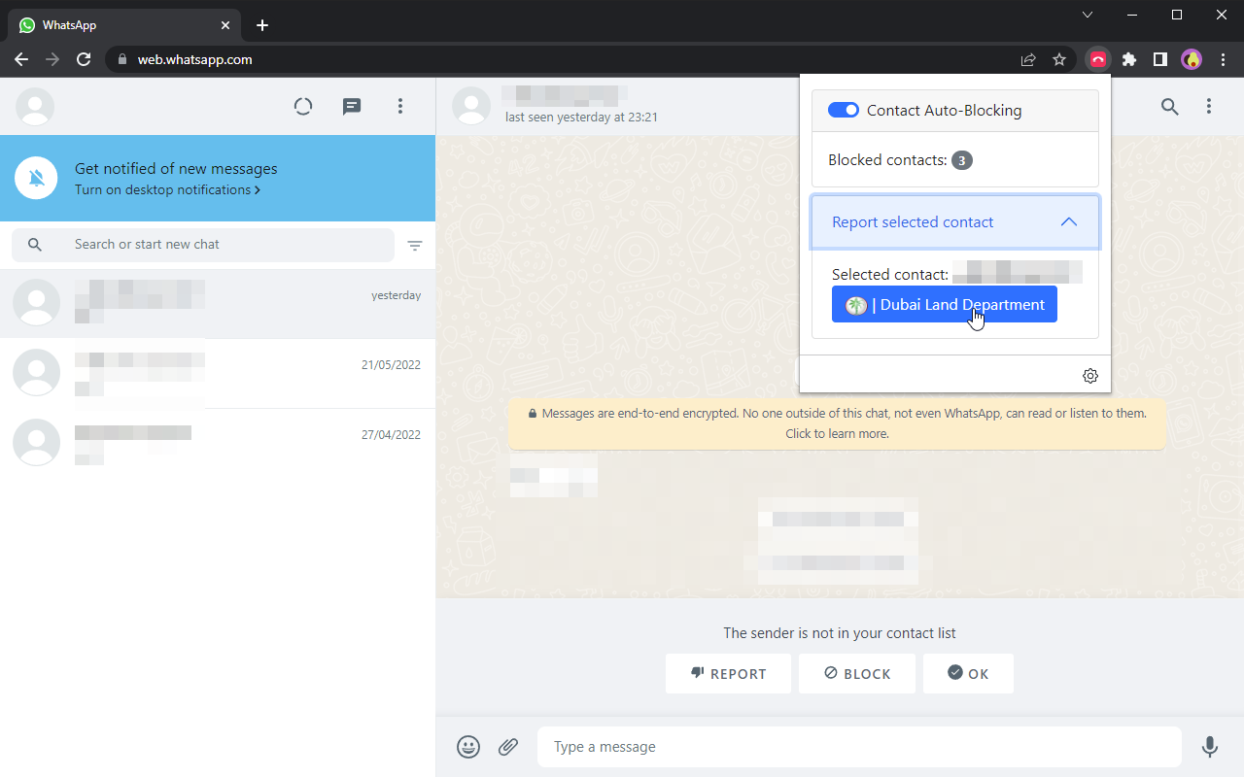The height and width of the screenshot is (777, 1244).
Task: Click the site lock icon
Action: (x=121, y=59)
